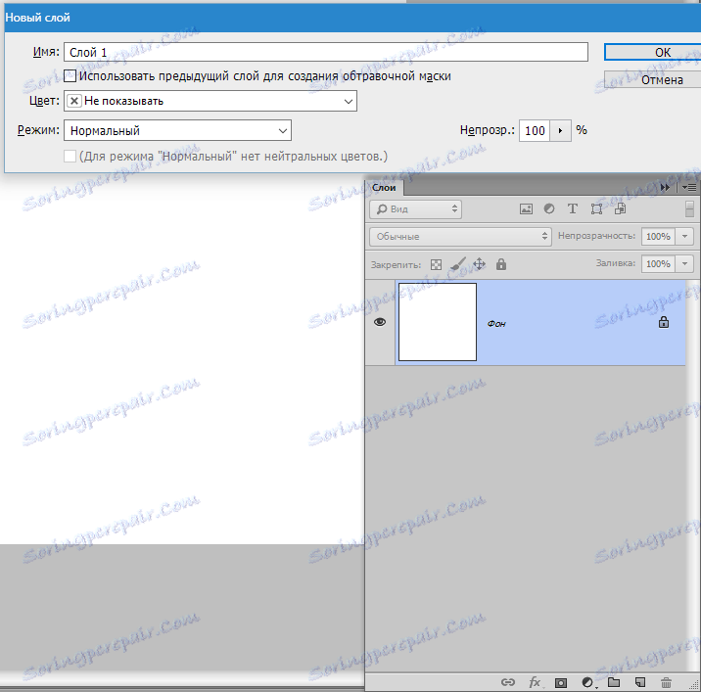Focus the Имя layer name field

point(326,52)
